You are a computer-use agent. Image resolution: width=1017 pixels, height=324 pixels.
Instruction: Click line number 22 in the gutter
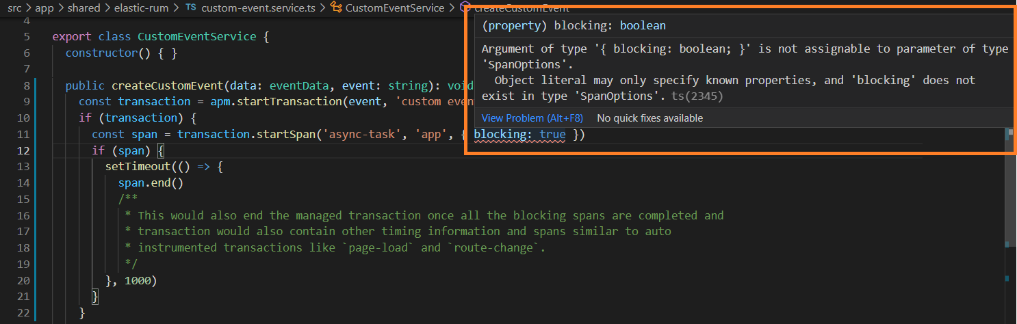click(24, 313)
